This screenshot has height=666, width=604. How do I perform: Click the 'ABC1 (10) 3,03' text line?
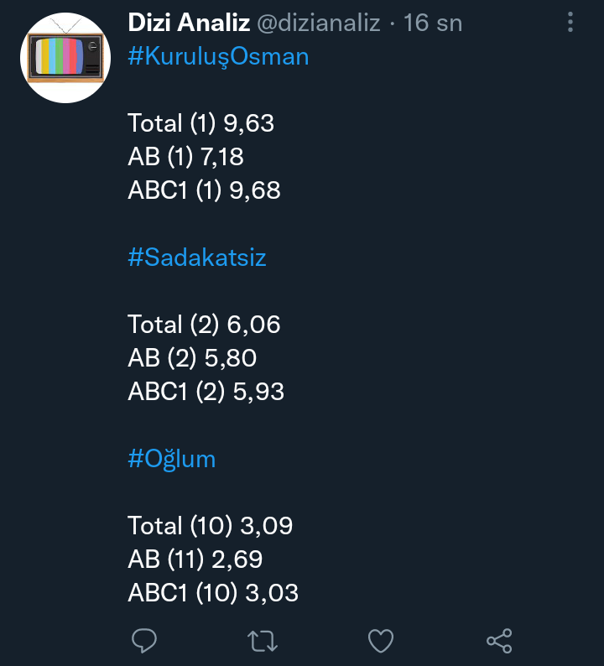(x=213, y=593)
